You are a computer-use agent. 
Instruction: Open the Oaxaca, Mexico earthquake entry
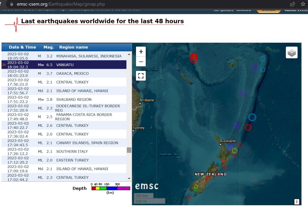coord(72,73)
